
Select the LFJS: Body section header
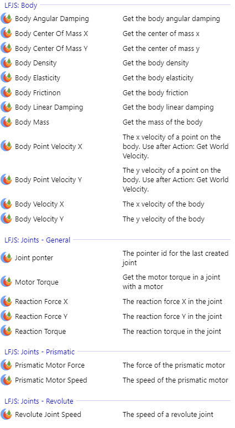(20, 5)
